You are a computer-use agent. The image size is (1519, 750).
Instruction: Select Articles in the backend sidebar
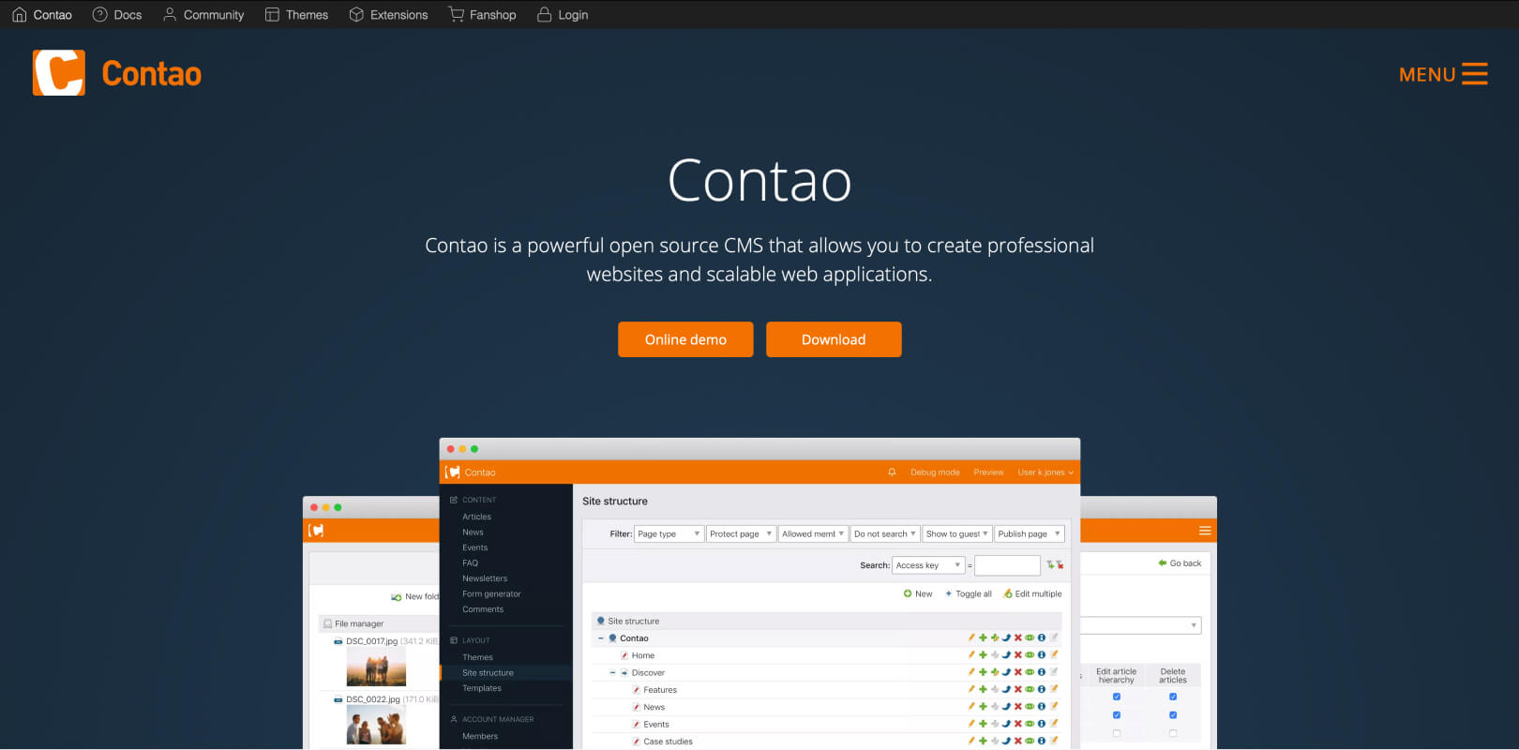476,517
